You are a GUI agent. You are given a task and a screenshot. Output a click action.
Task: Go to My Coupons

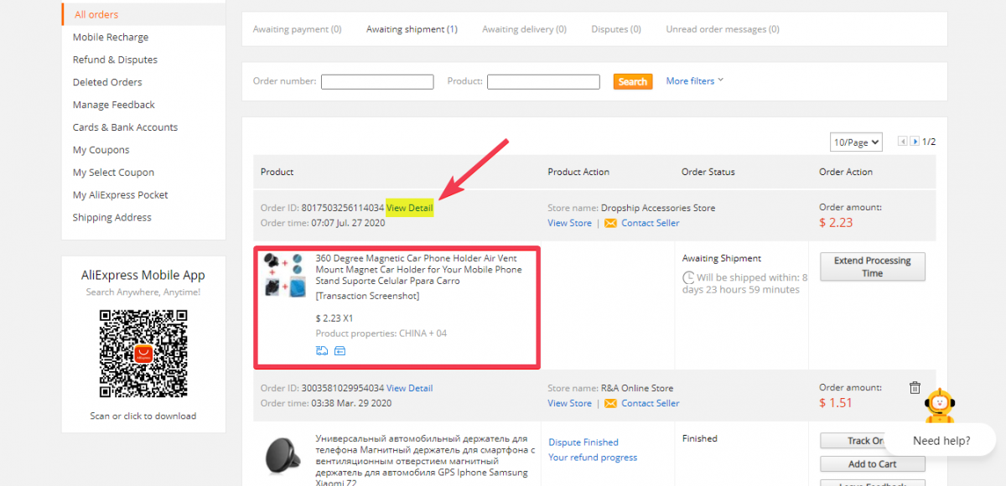pyautogui.click(x=101, y=150)
